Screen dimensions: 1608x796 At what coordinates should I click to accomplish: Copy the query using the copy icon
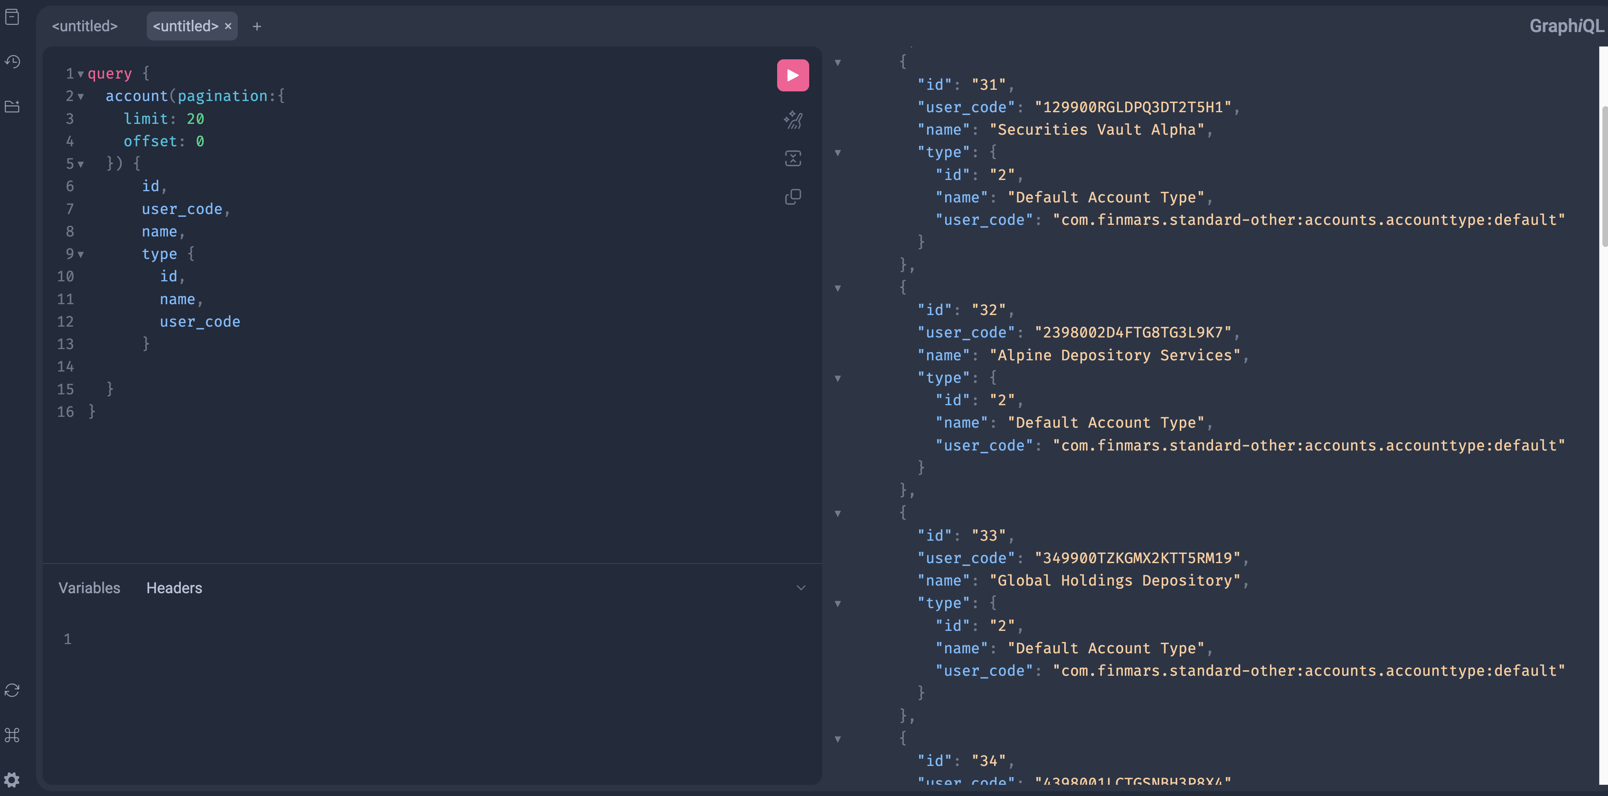792,197
